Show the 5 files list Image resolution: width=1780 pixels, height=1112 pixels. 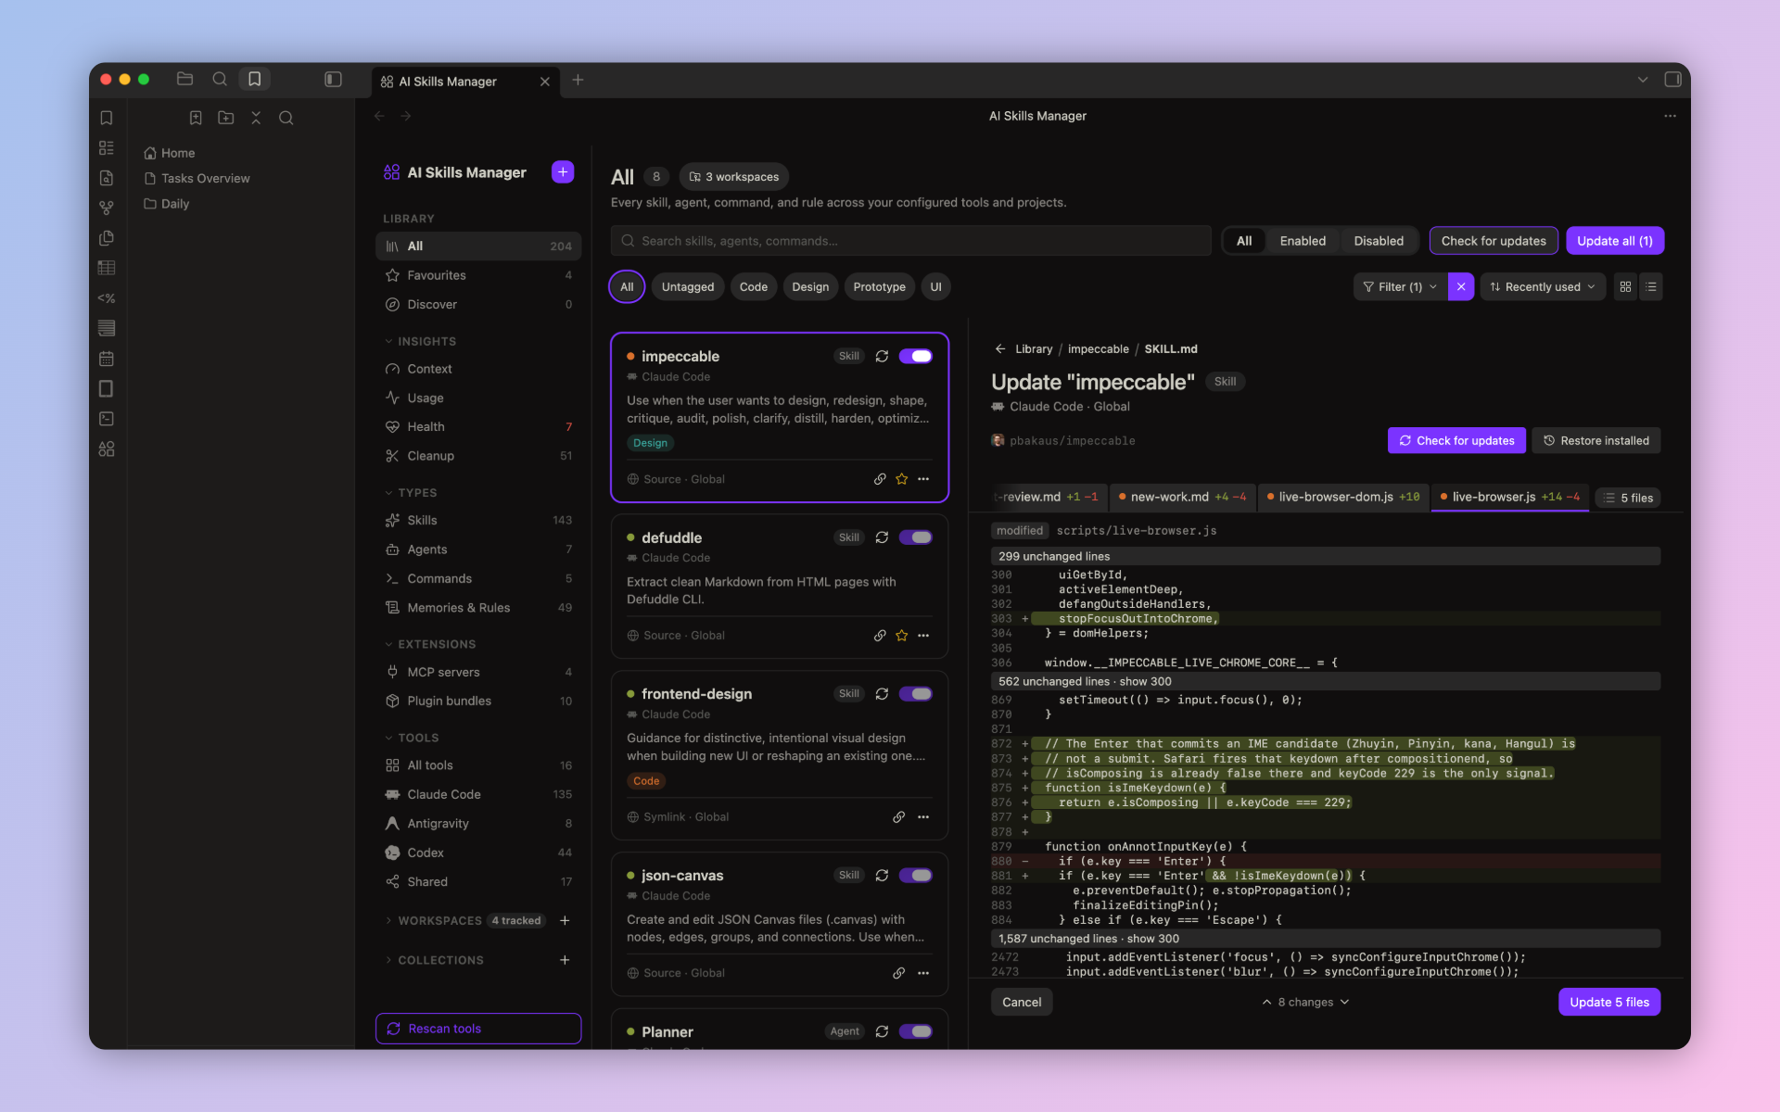click(1628, 499)
